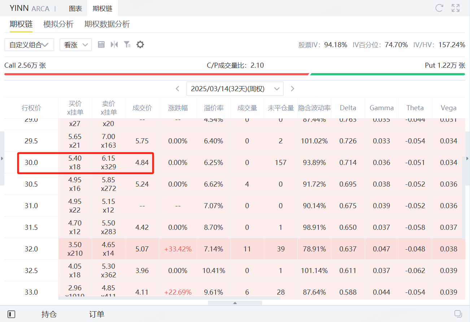This screenshot has width=470, height=322.
Task: Switch to T-shaped quote layout icon
Action: [114, 44]
